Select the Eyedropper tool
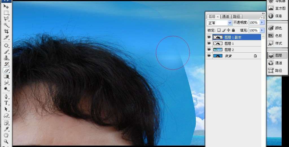Screen dimensions: 289x147 point(6,129)
